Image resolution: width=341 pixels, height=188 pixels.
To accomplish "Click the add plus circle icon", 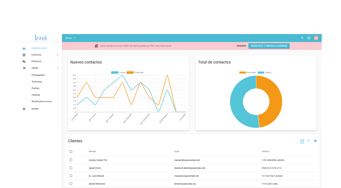I will [x=309, y=38].
